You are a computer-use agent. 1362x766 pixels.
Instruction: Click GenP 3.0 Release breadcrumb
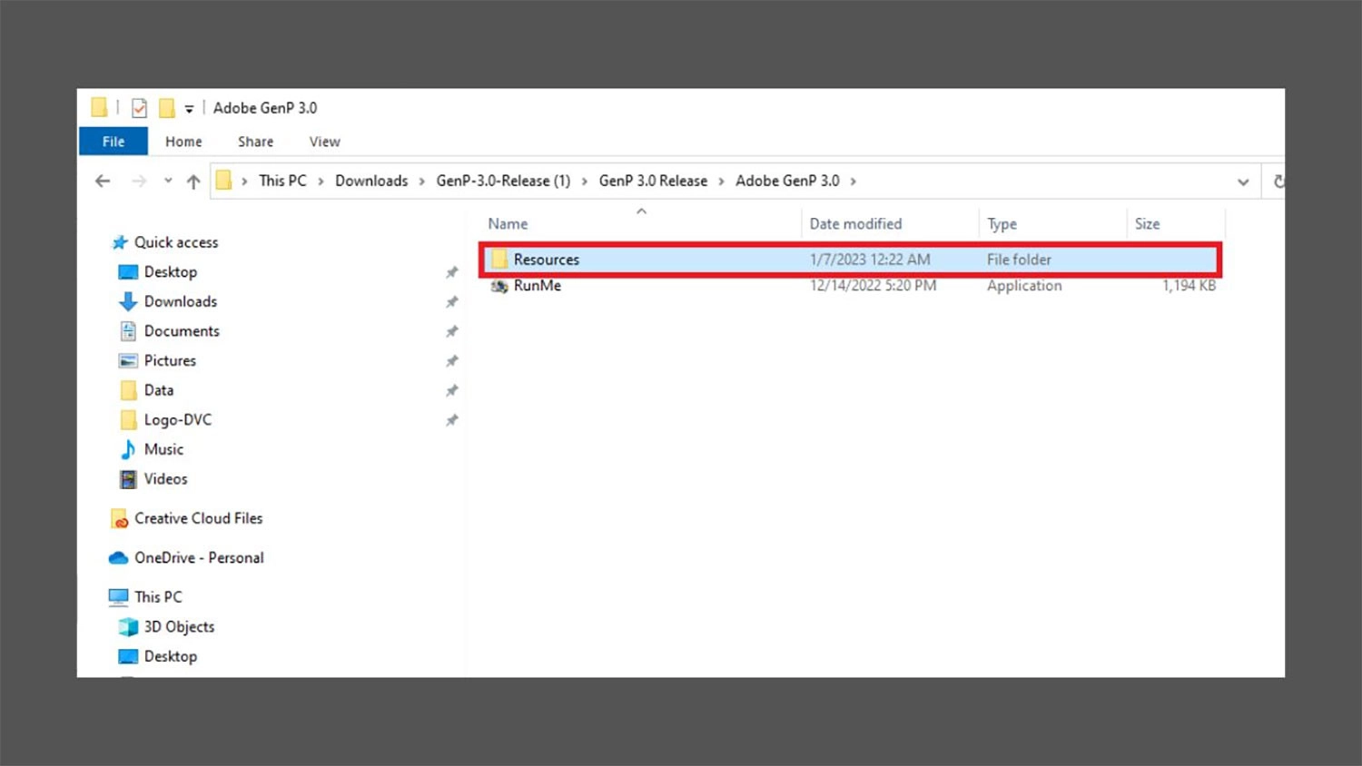653,181
